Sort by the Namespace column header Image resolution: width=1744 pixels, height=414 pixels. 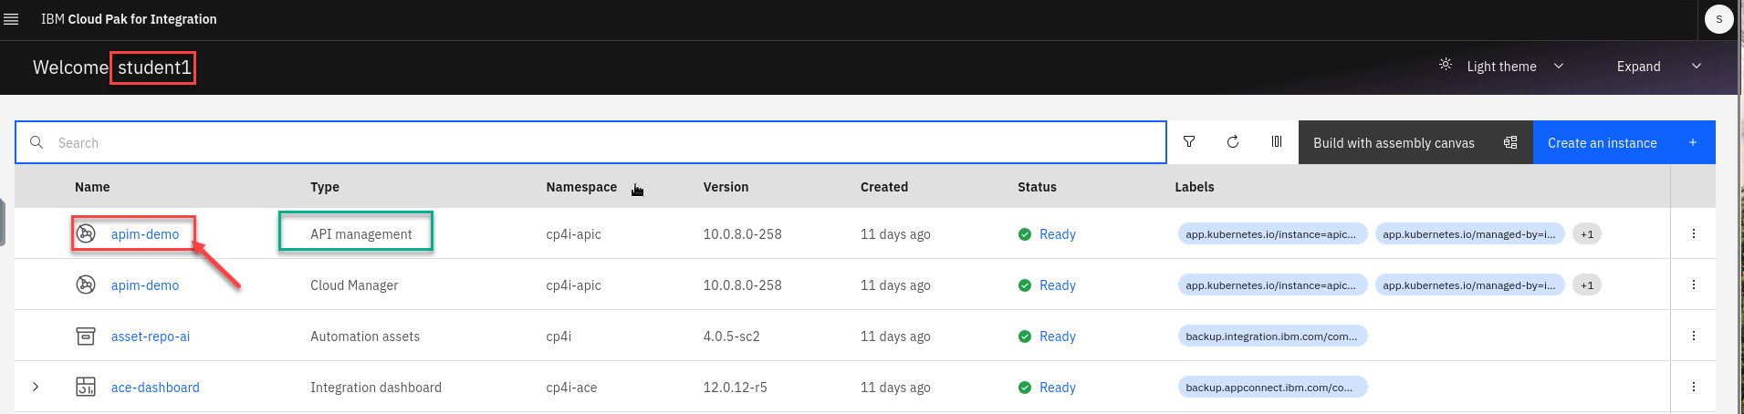(x=581, y=187)
